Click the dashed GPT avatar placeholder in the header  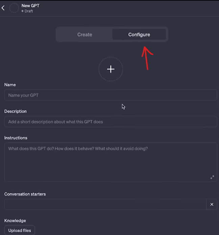14,8
